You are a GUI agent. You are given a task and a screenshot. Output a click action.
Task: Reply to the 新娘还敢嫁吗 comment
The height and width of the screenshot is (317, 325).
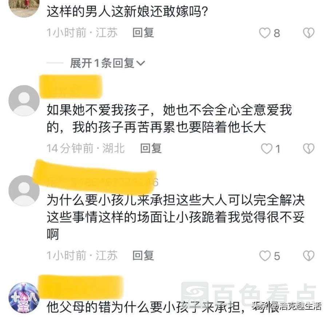point(143,33)
